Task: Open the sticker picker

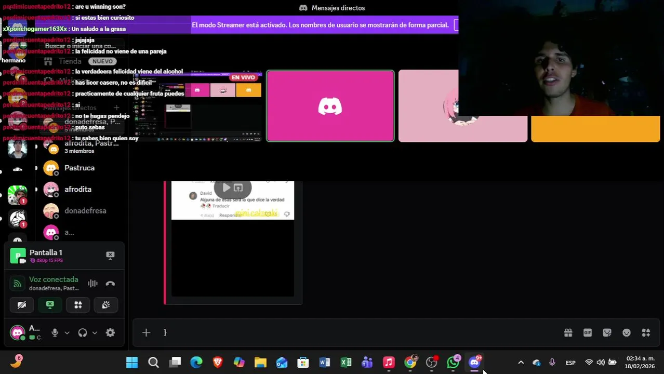Action: tap(607, 333)
